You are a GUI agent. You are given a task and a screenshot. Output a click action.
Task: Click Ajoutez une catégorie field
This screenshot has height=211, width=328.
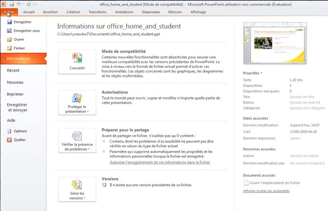[x=307, y=108]
